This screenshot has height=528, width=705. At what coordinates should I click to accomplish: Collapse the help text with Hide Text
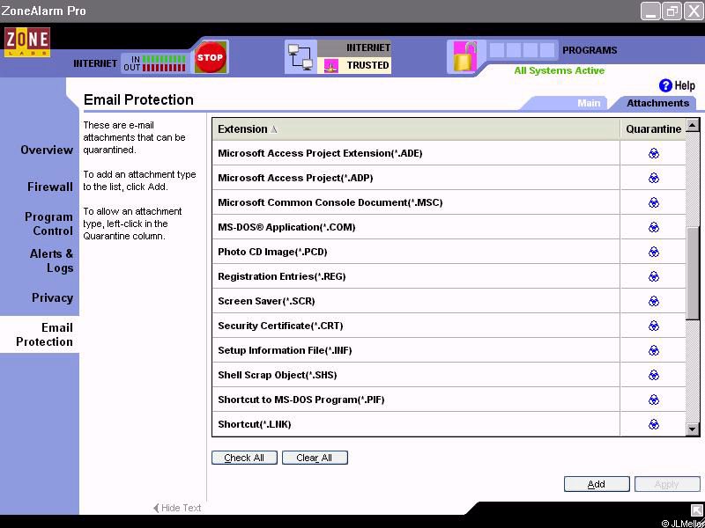[177, 508]
